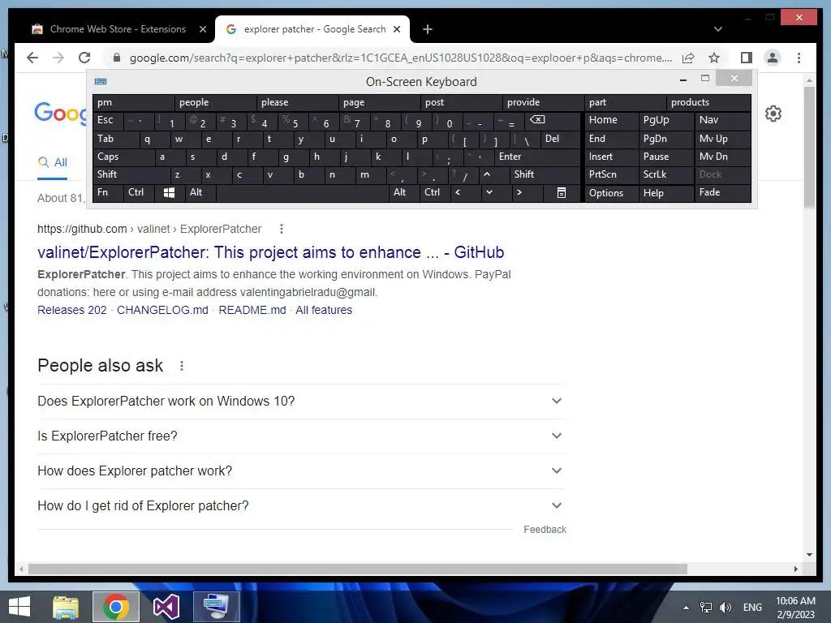This screenshot has height=623, width=831.
Task: Click the Feedback link
Action: (545, 529)
